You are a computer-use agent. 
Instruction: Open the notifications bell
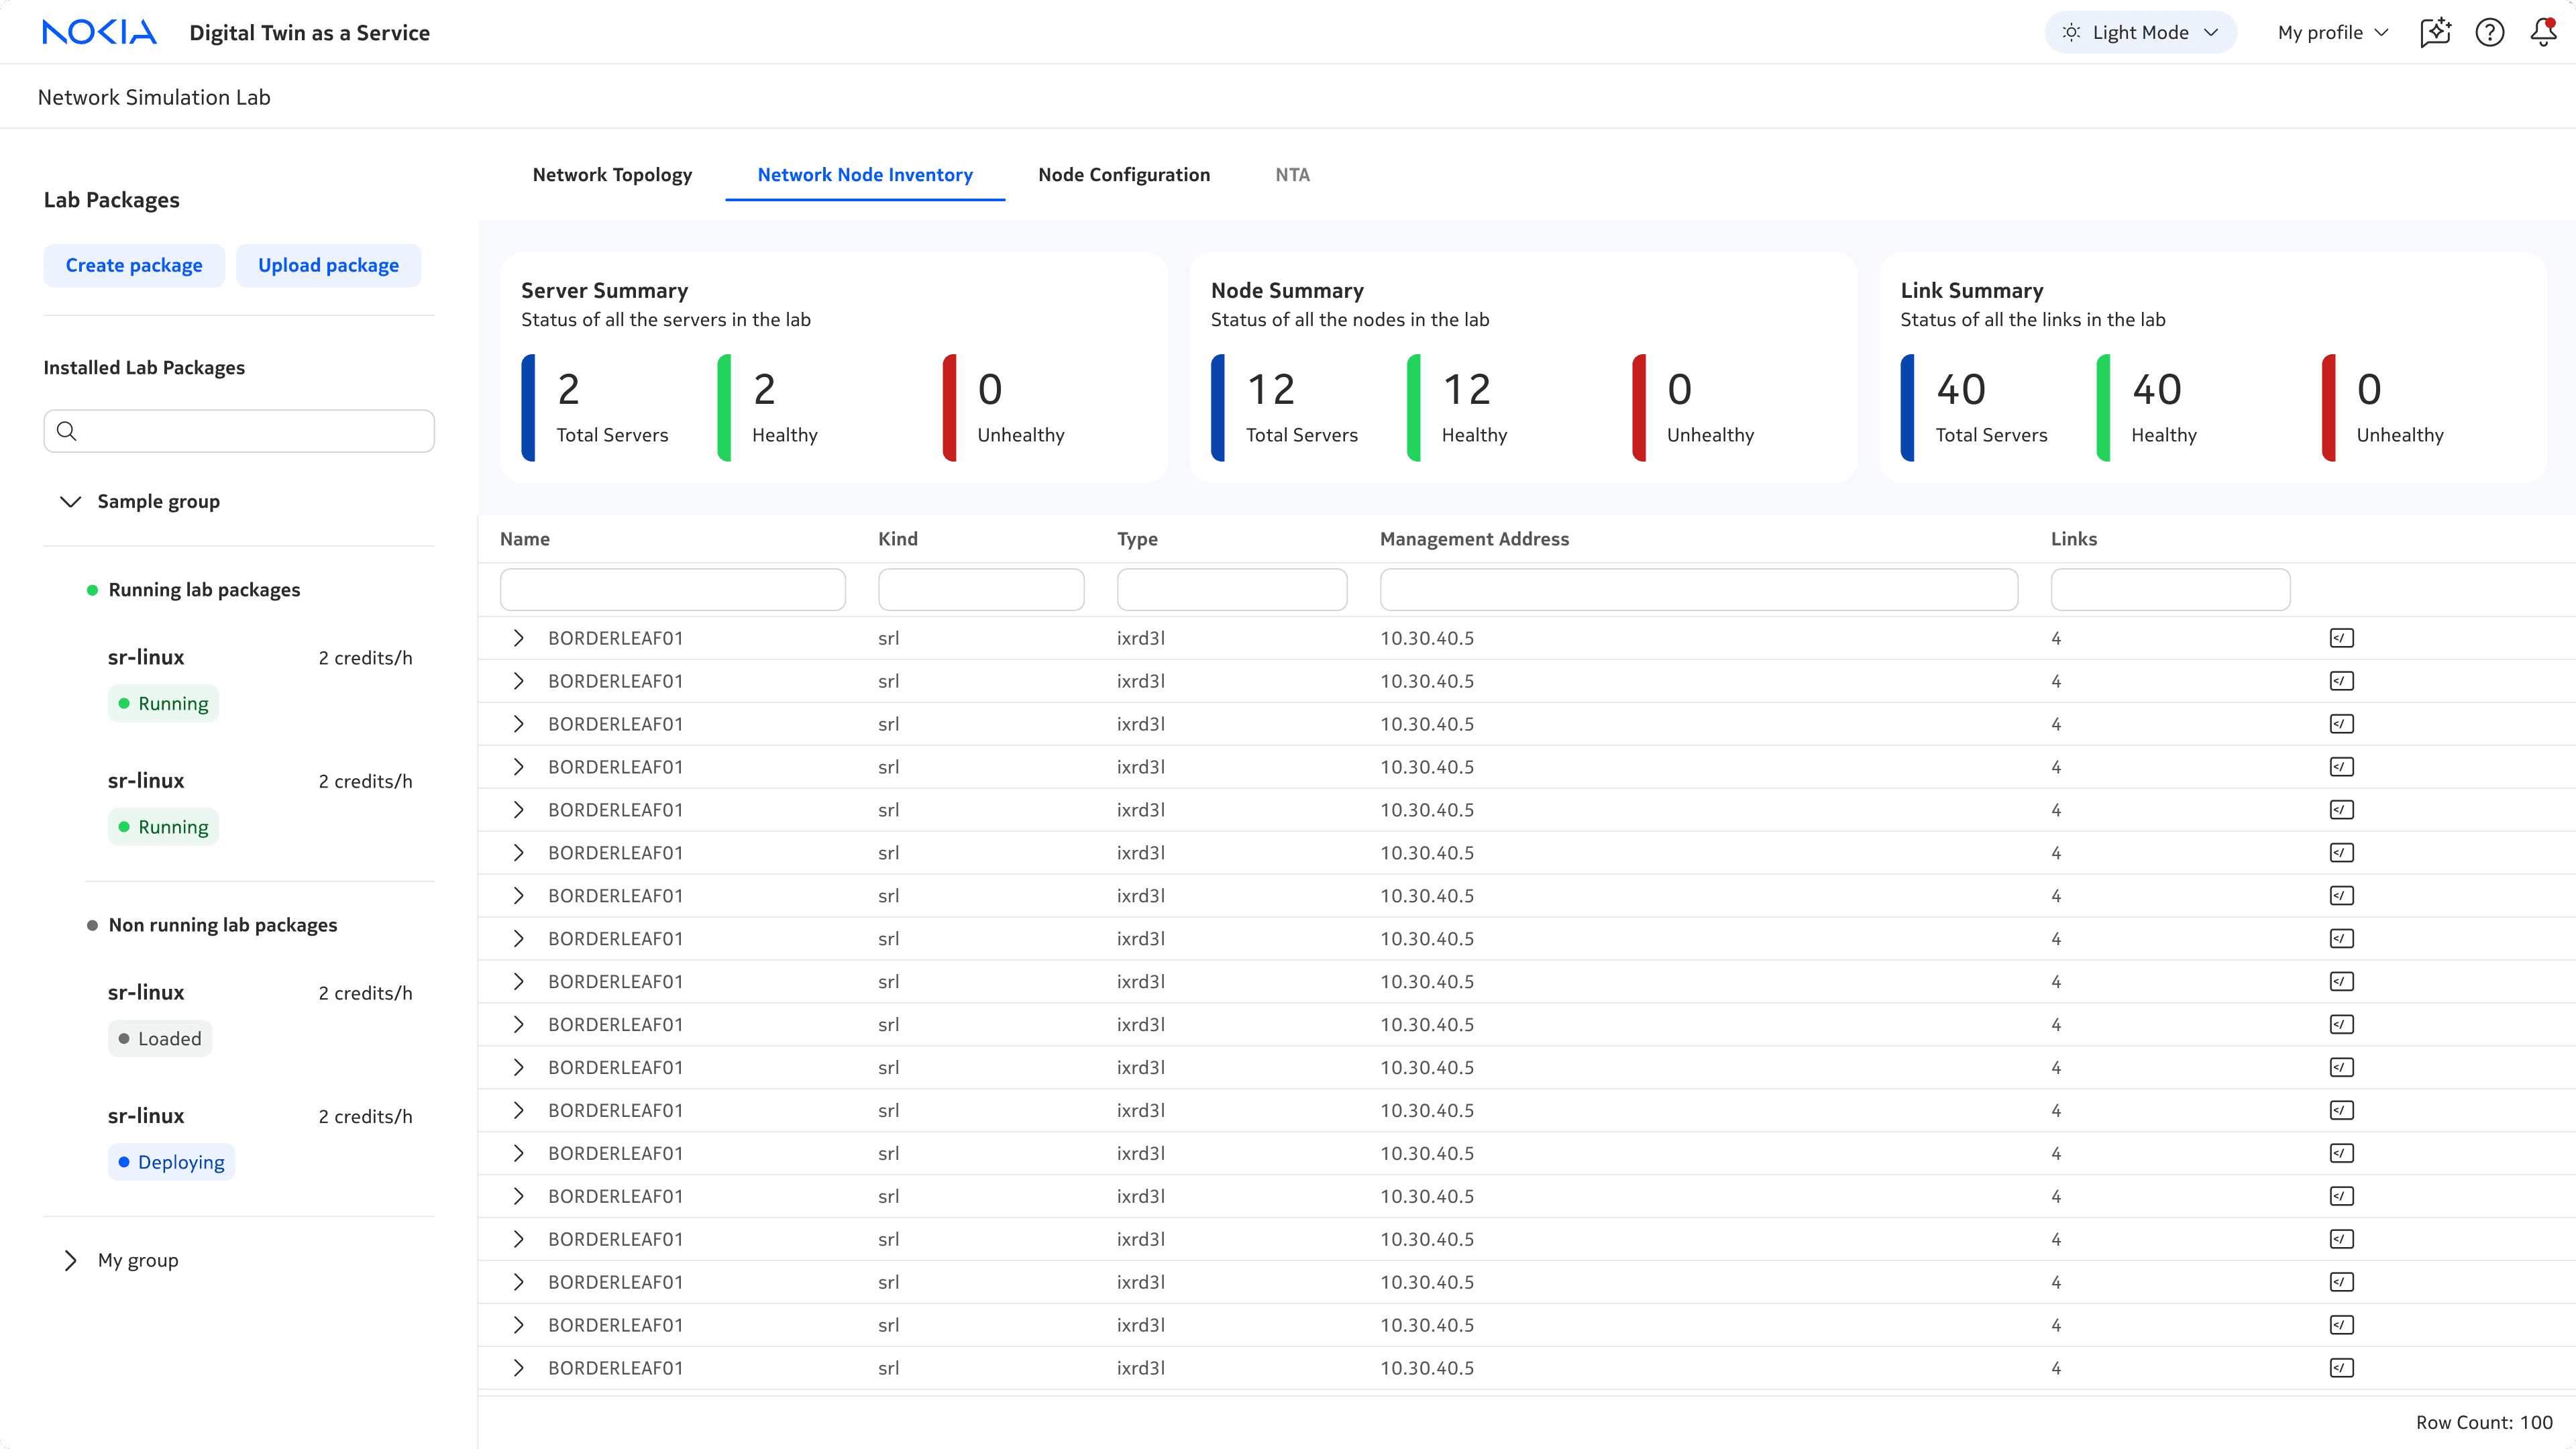pos(2543,32)
